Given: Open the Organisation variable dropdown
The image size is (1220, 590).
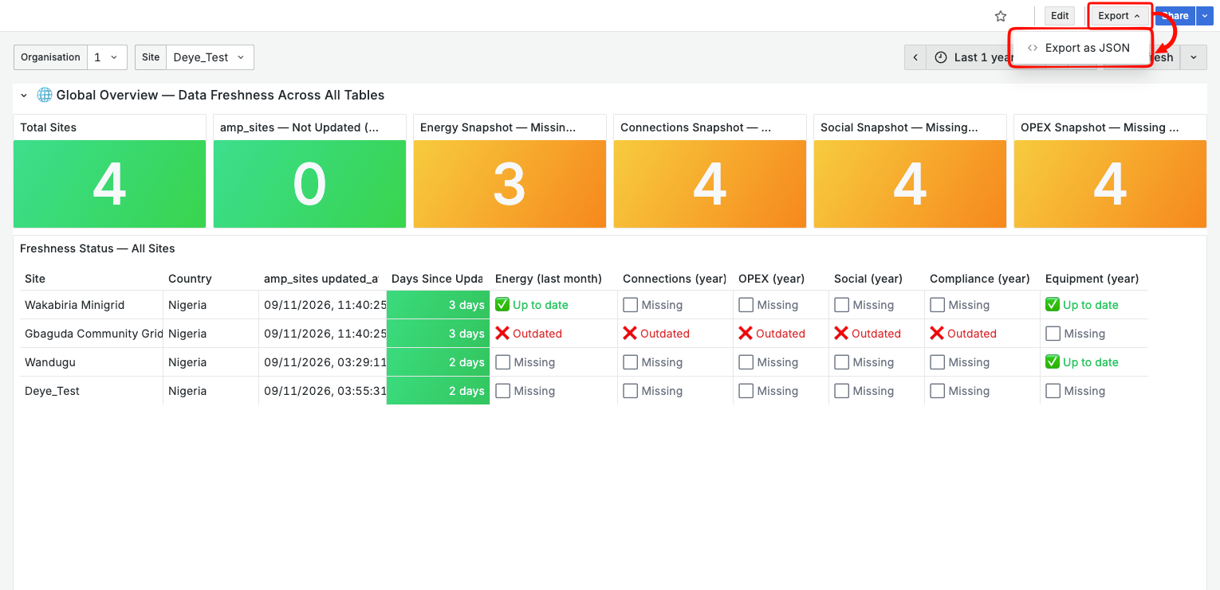Looking at the screenshot, I should [107, 57].
